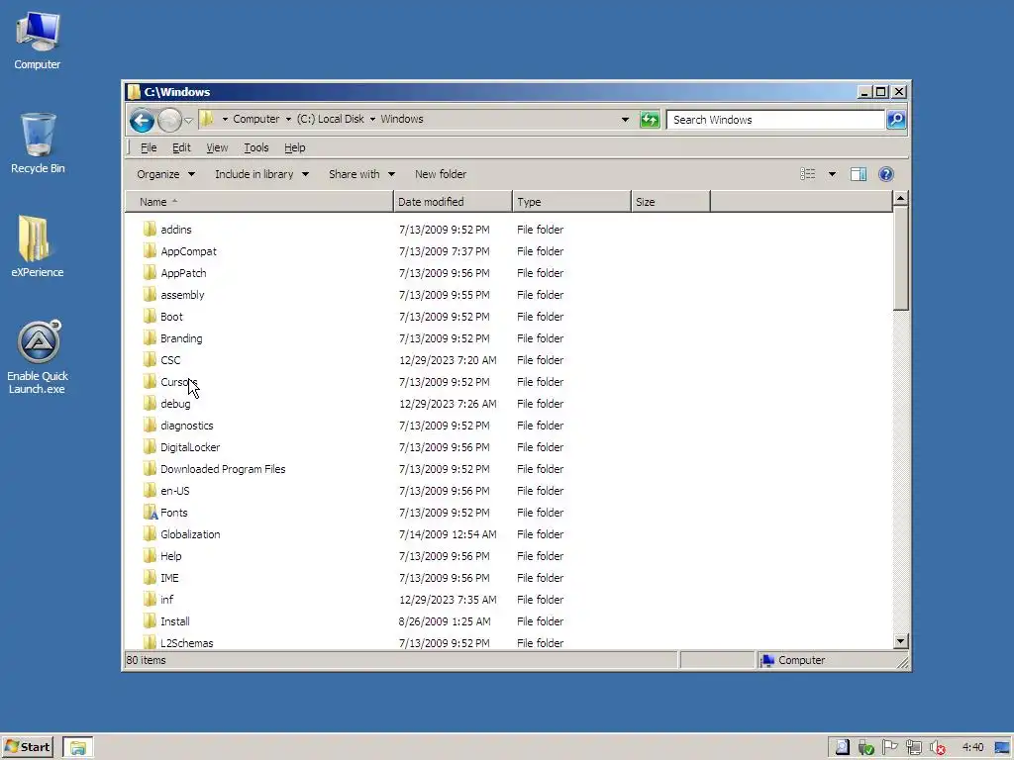The height and width of the screenshot is (760, 1014).
Task: Select the diagnostics folder name
Action: 186,426
